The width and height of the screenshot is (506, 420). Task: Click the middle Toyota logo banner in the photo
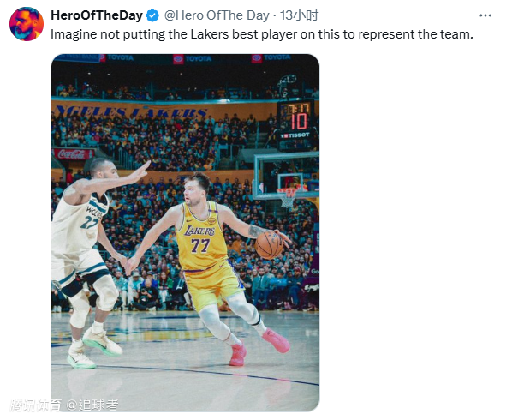(x=192, y=59)
